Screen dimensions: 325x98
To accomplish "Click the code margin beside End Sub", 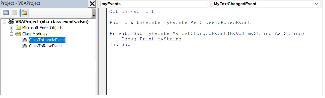I will pyautogui.click(x=102, y=45).
